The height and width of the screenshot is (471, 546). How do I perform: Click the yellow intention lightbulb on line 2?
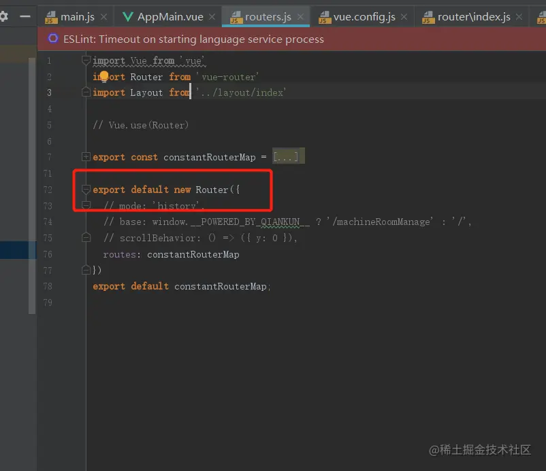104,76
